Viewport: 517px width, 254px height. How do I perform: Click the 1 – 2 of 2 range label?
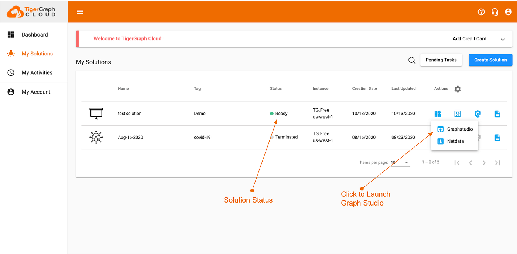point(431,162)
